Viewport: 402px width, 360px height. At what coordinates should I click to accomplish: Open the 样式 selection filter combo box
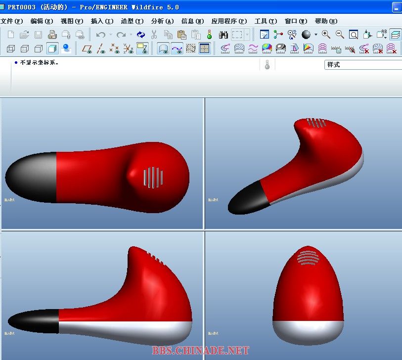363,65
